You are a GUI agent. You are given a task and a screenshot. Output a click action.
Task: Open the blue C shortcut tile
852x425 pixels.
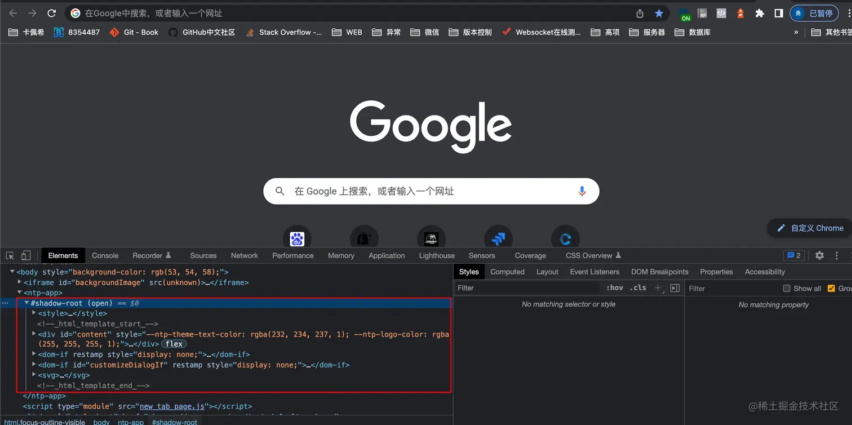click(565, 238)
